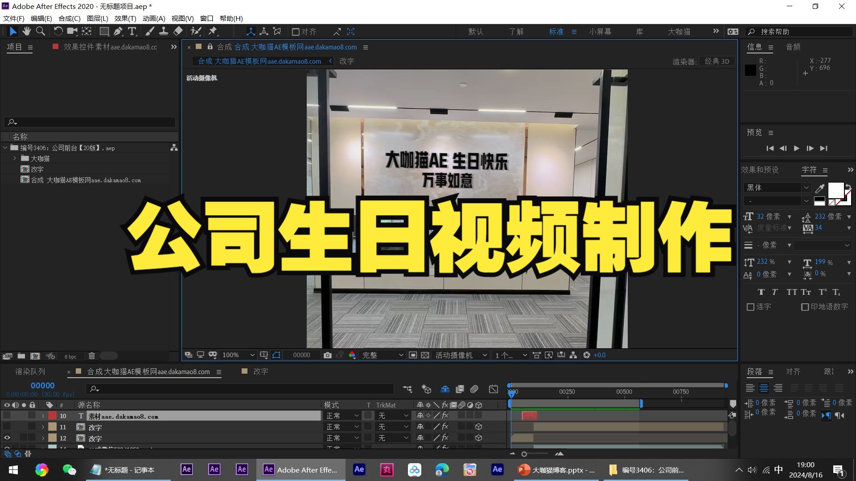Screen dimensions: 856x481
Task: Select the Pen tool
Action: point(118,31)
